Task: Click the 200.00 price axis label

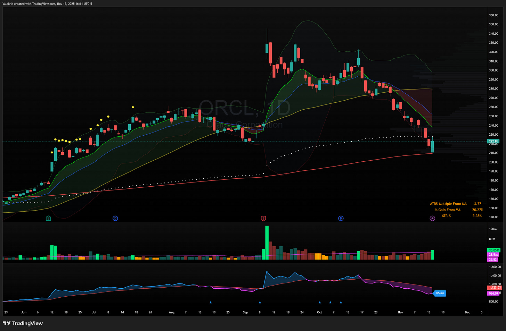Action: (x=494, y=162)
